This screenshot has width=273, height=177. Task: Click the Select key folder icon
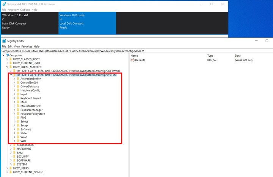point(18,121)
